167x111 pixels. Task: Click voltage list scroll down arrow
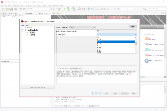coord(136,52)
